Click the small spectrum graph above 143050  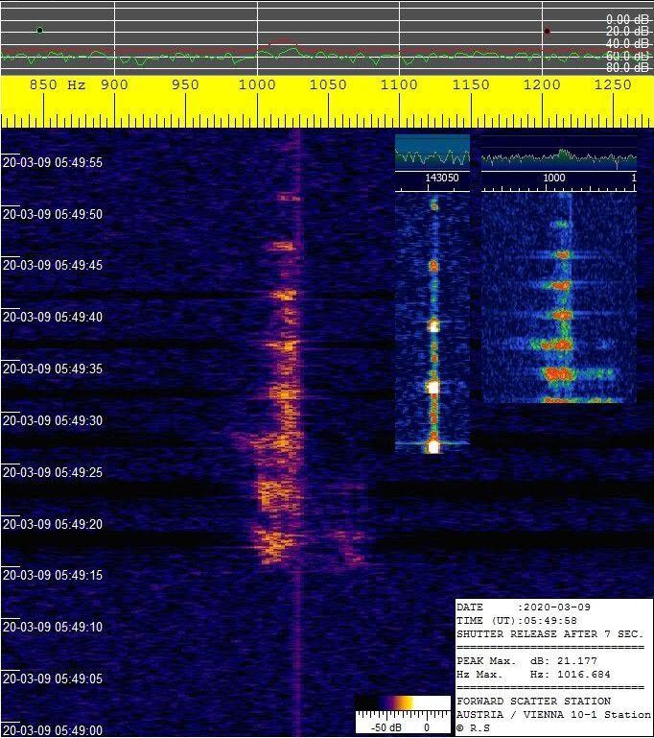click(432, 153)
